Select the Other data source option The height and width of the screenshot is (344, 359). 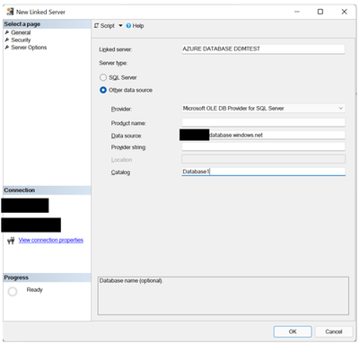coord(103,90)
